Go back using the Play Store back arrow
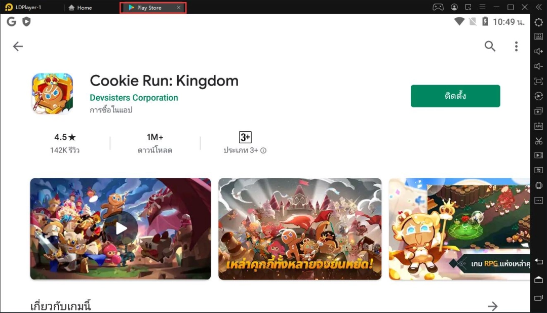This screenshot has width=547, height=313. [18, 46]
